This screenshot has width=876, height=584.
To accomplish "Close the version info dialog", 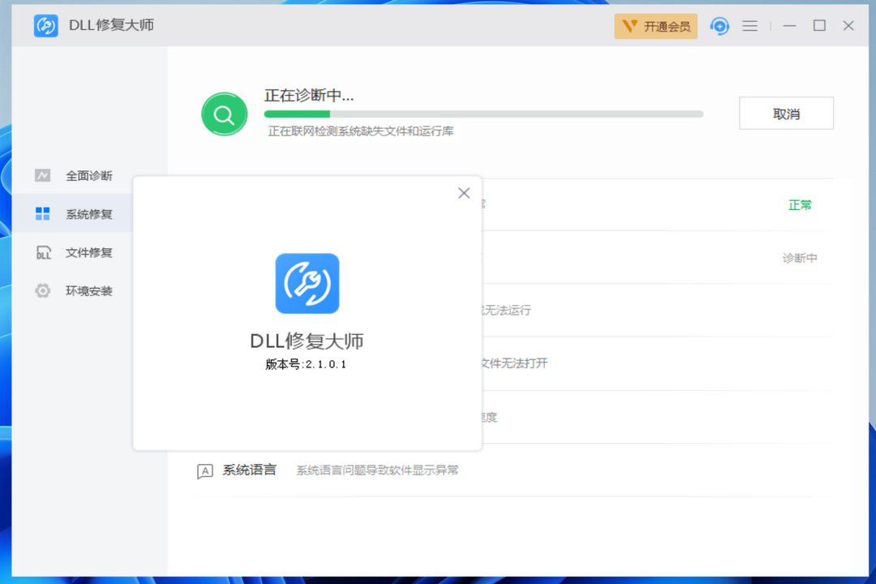I will 463,193.
